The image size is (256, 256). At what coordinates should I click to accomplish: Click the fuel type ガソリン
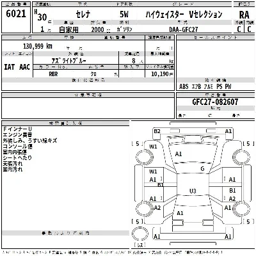pyautogui.click(x=124, y=29)
